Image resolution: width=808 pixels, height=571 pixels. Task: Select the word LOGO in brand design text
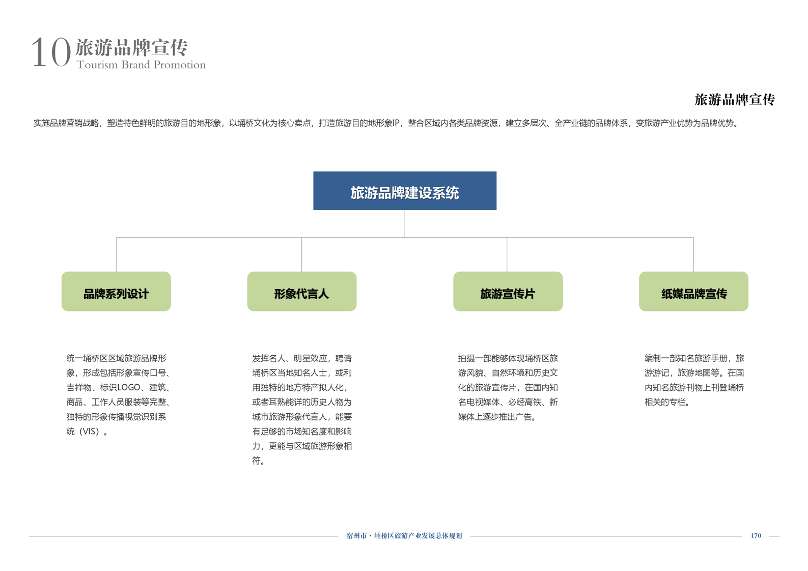click(x=129, y=387)
